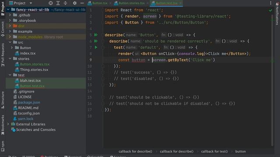This screenshot has width=280, height=157.
Task: Close the Button.tsx tab
Action: click(x=110, y=3)
